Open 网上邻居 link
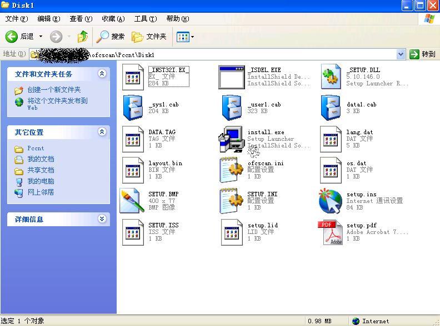Viewport: 440px width, 326px height. [41, 192]
